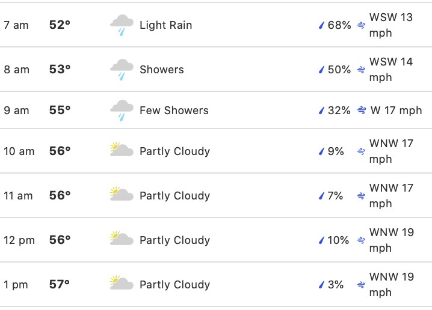Image resolution: width=432 pixels, height=310 pixels.
Task: Click the WSW 14 mph wind reading
Action: [391, 69]
